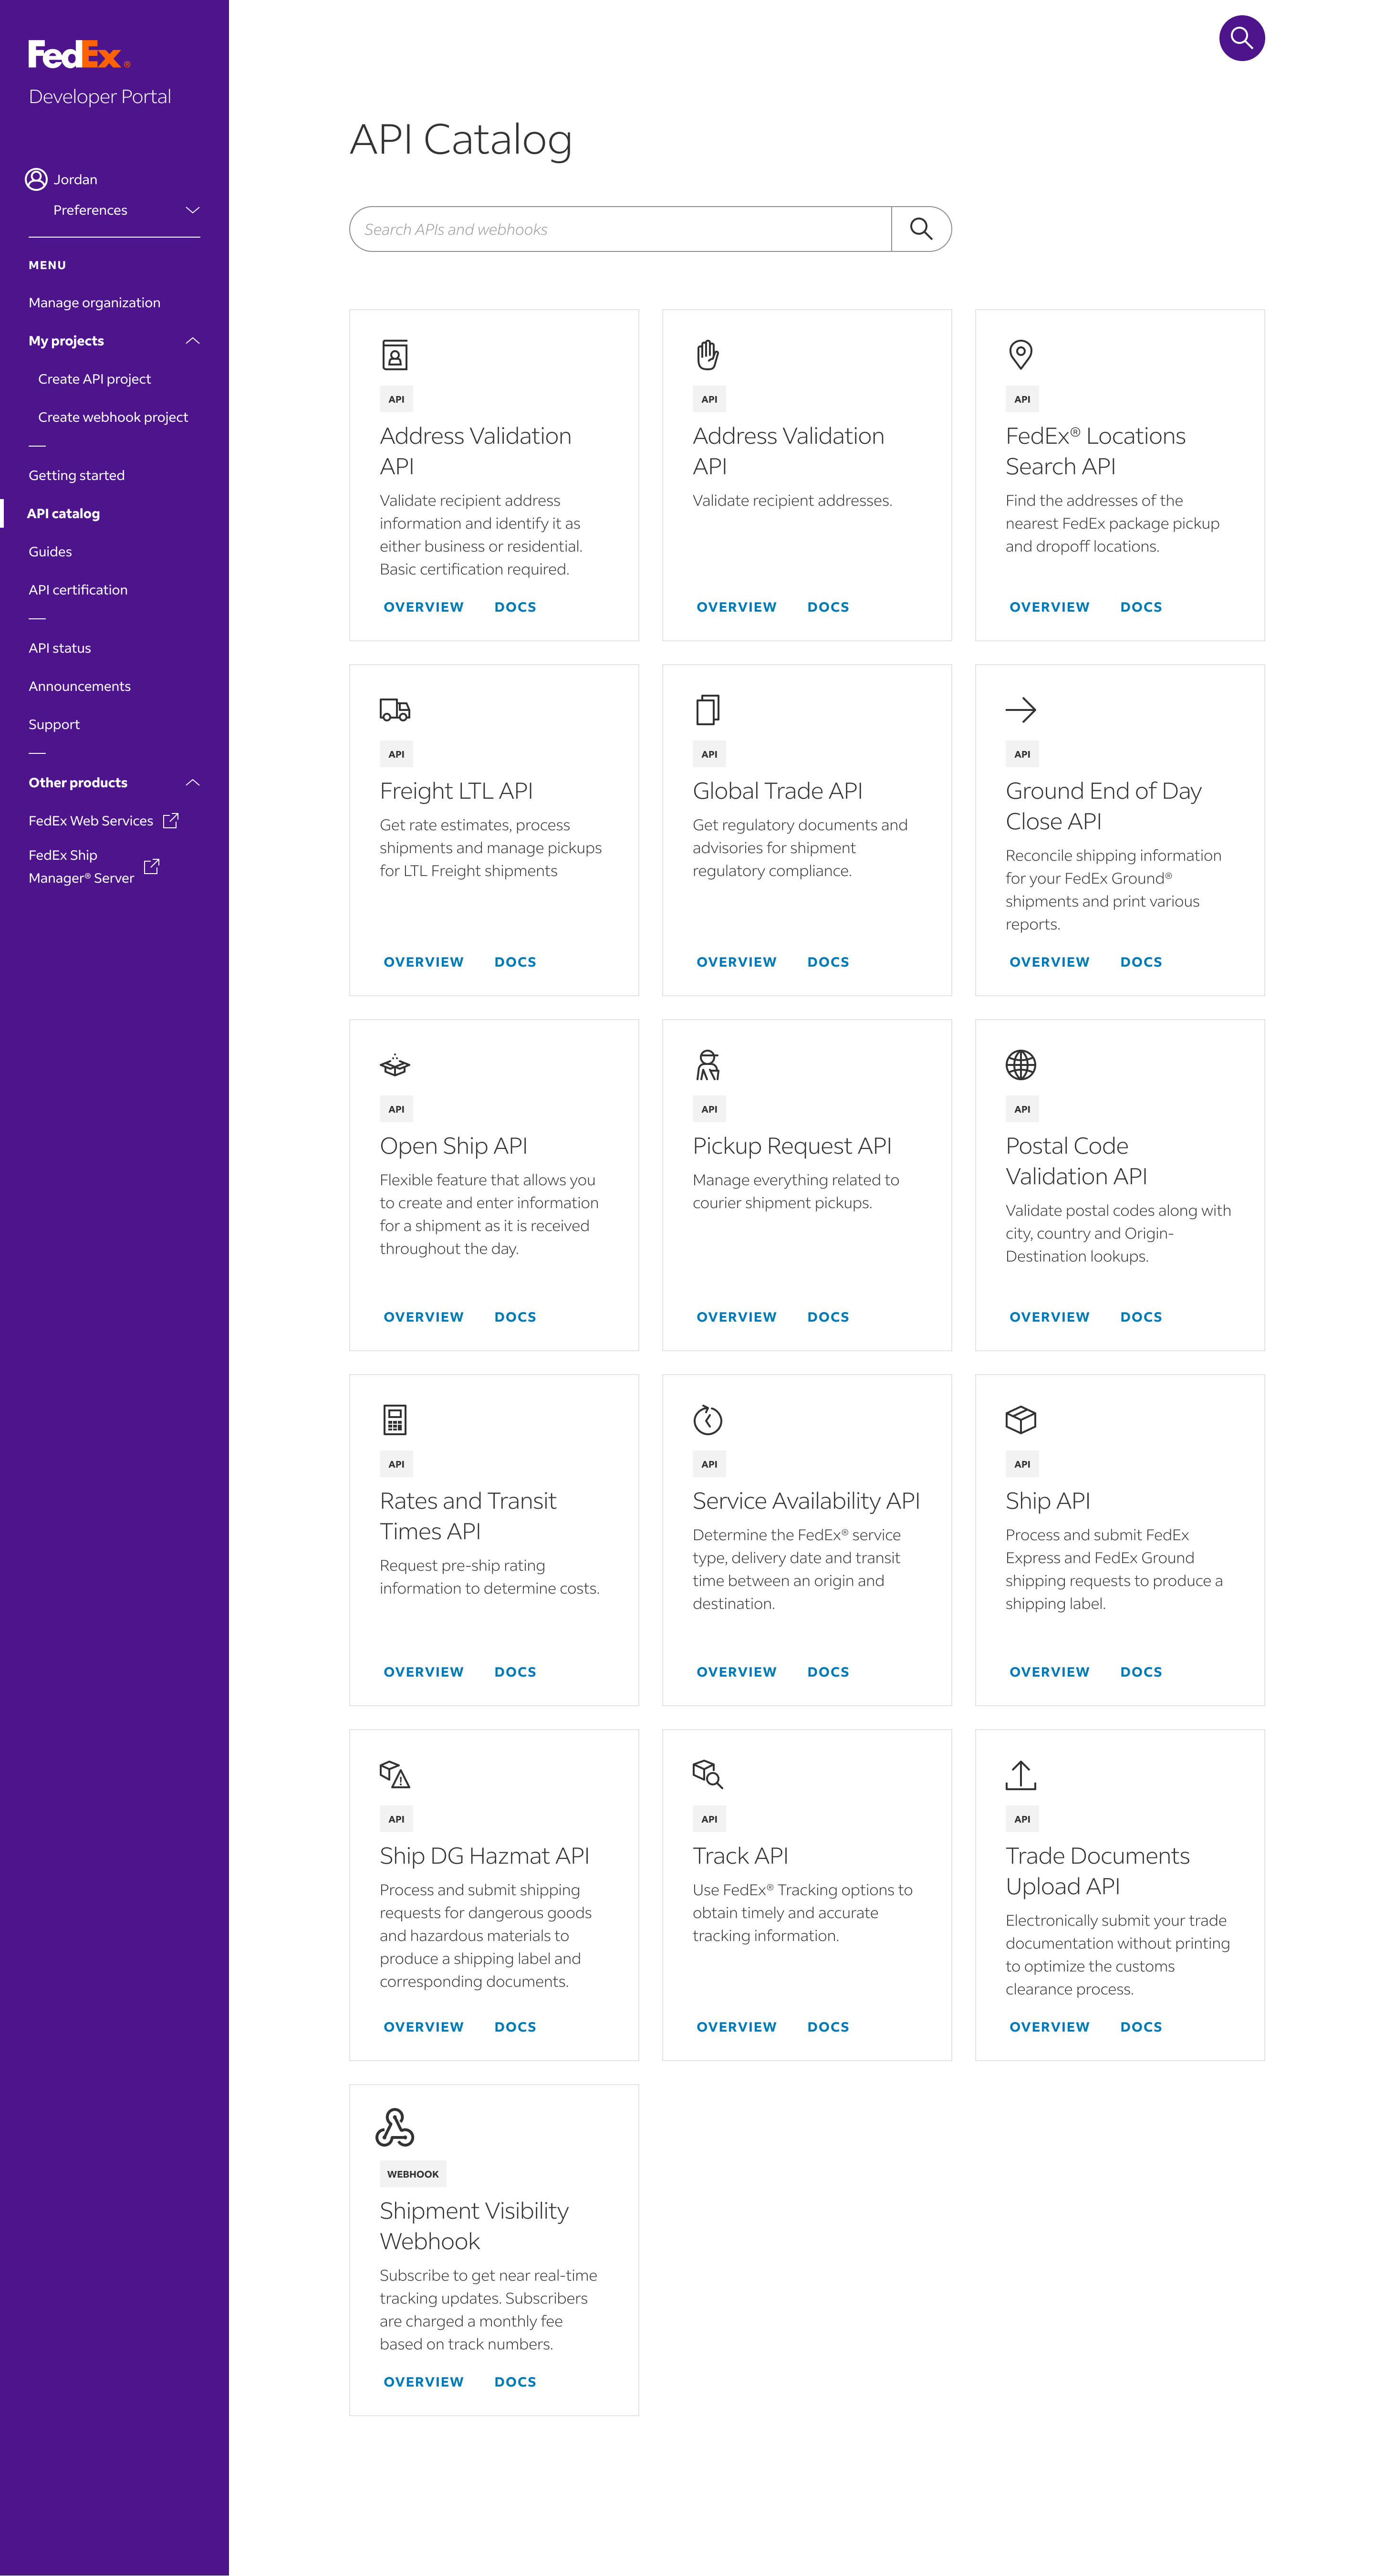
Task: Click the globe icon on Postal Code Validation card
Action: [x=1021, y=1065]
